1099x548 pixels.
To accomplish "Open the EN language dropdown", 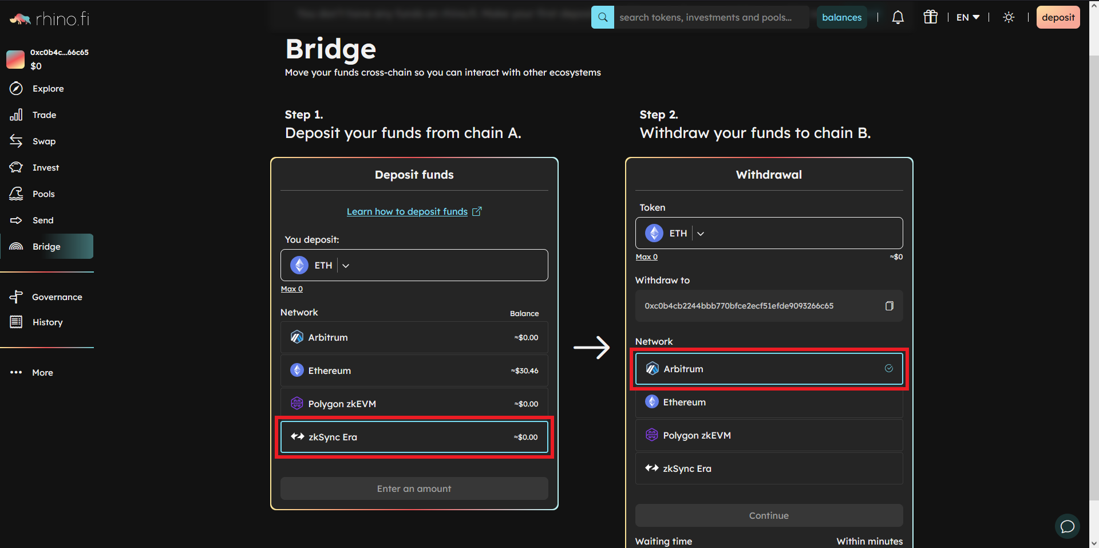I will (x=968, y=17).
